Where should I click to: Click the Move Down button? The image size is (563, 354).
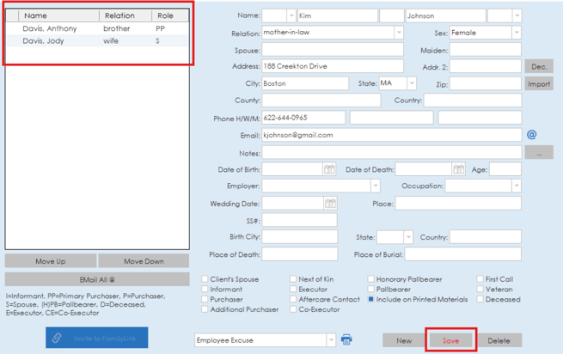point(144,261)
